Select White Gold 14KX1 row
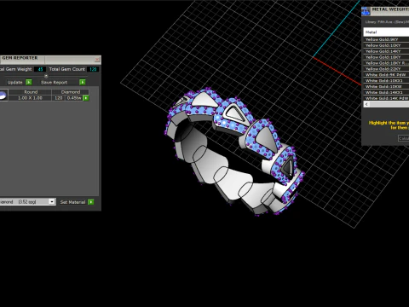The image size is (409, 307). point(386,92)
